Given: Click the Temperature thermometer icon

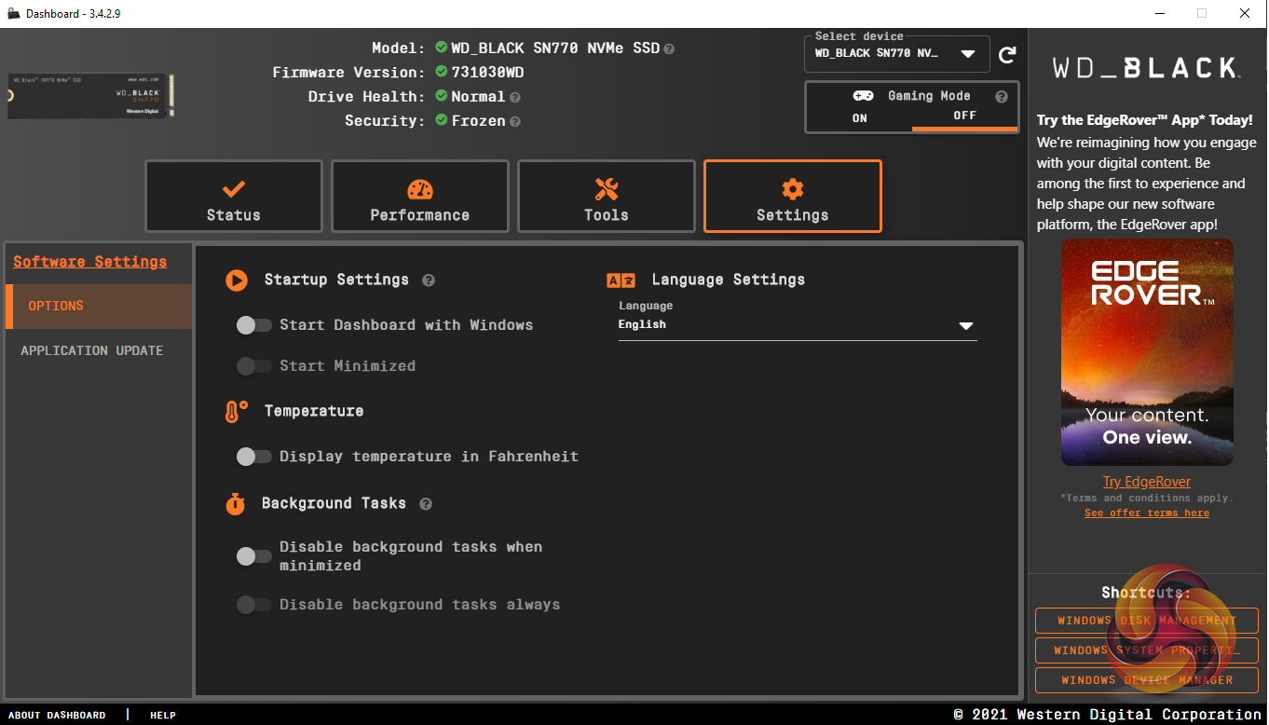Looking at the screenshot, I should tap(236, 411).
